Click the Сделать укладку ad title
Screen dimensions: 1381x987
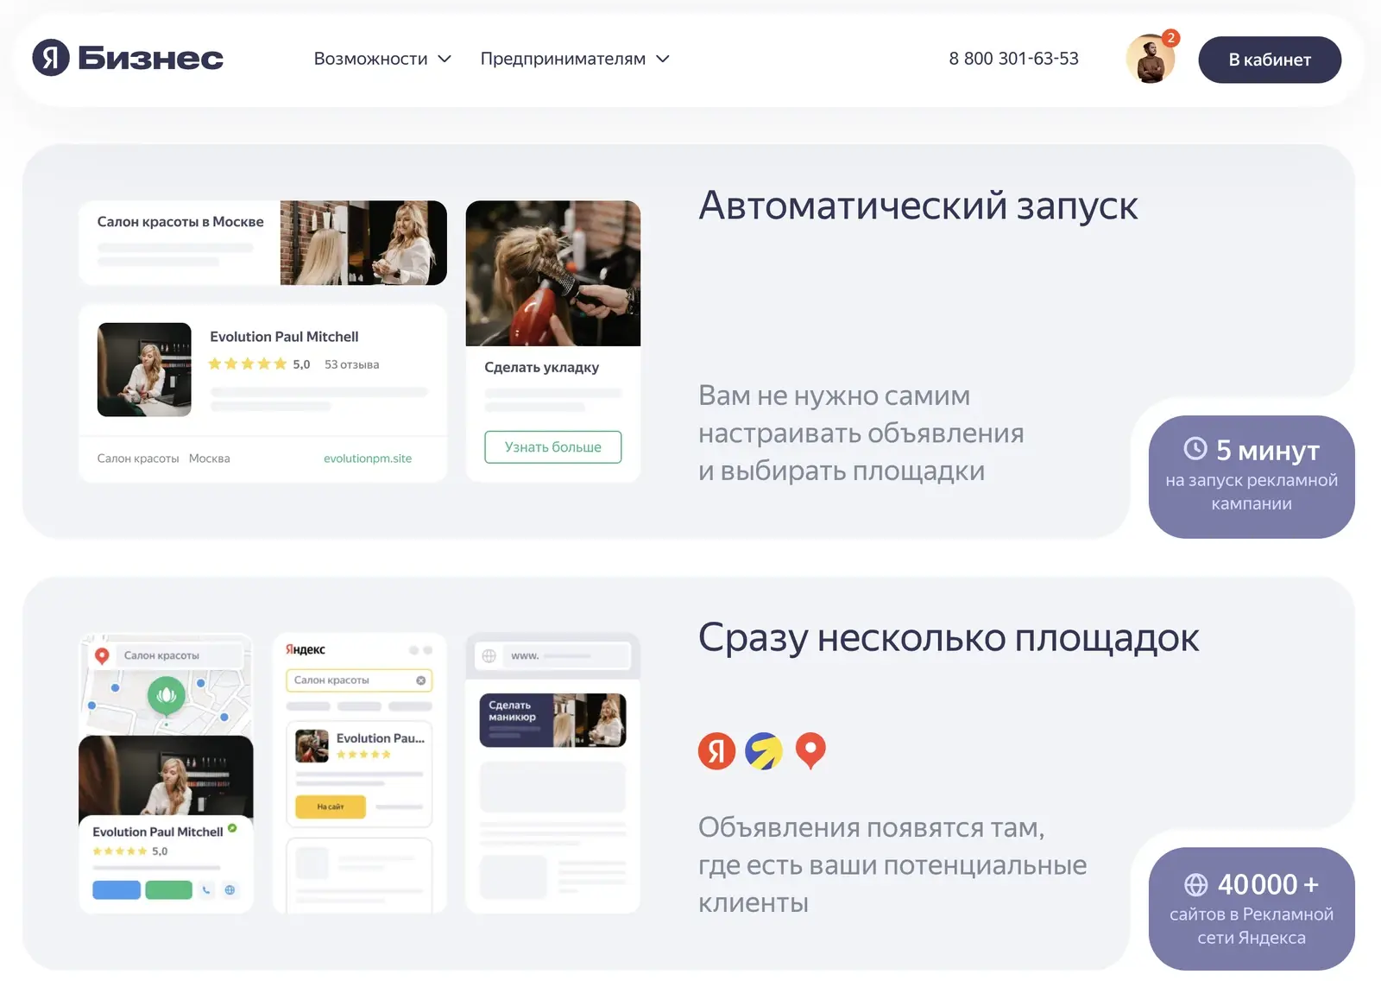coord(542,367)
